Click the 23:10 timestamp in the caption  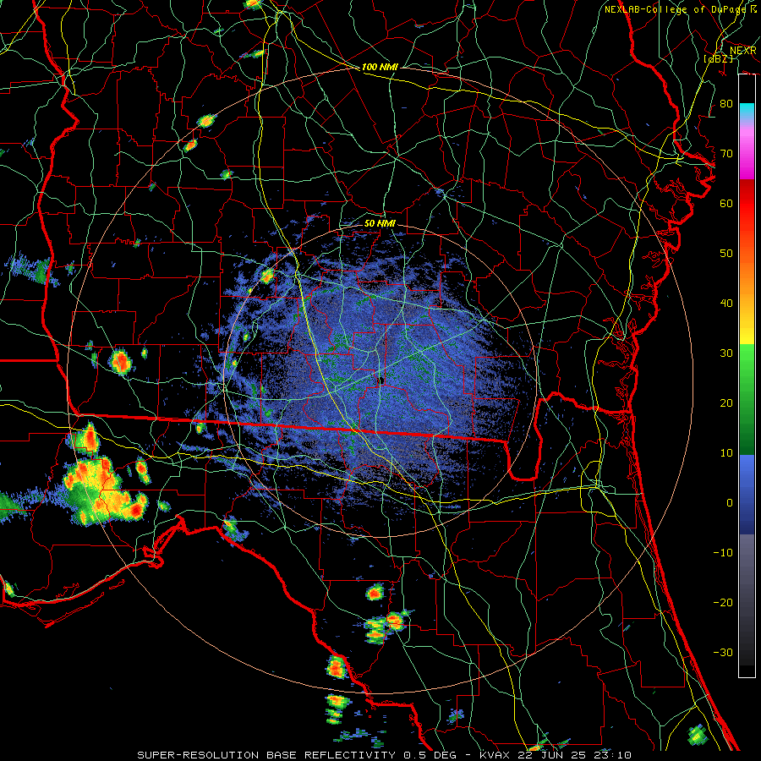tap(614, 755)
